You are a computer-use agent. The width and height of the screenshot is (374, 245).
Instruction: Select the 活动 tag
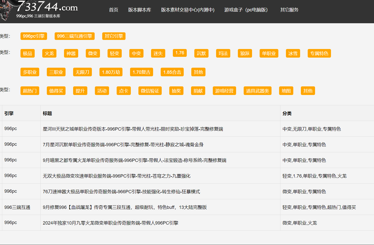[x=102, y=91]
